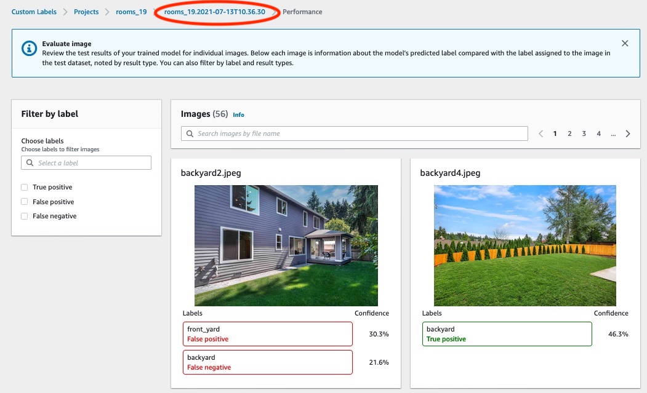Expand the label chooser under Choose labels
Image resolution: width=647 pixels, height=393 pixels.
coord(86,162)
